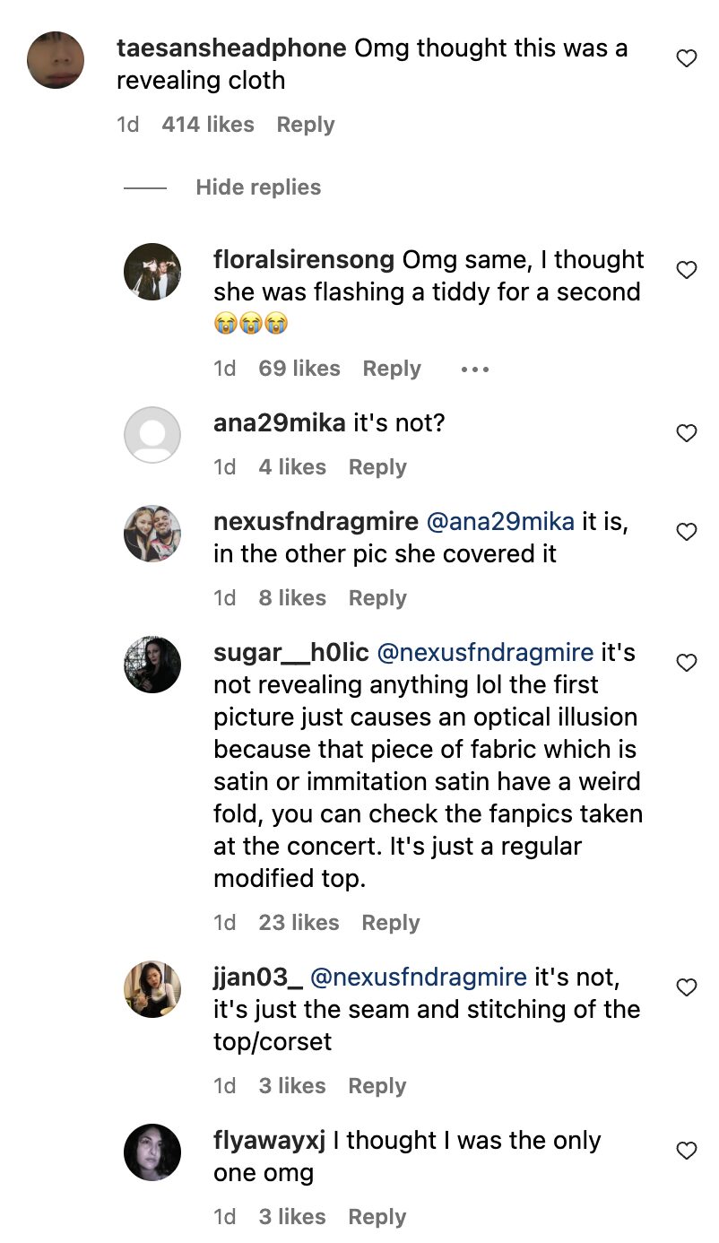Open sugar__h0lic's avatar thumbnail
Screen dimensions: 719x1243
152,665
